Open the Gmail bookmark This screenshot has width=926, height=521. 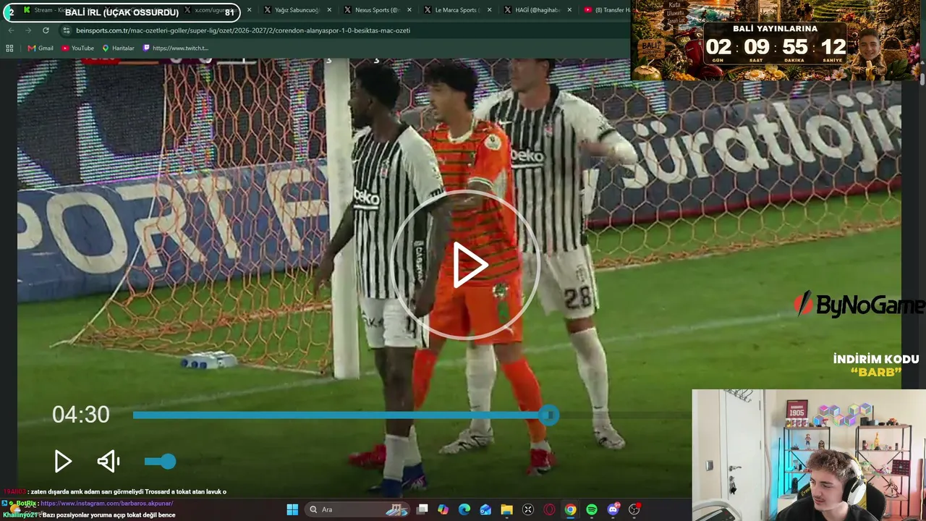pos(41,48)
